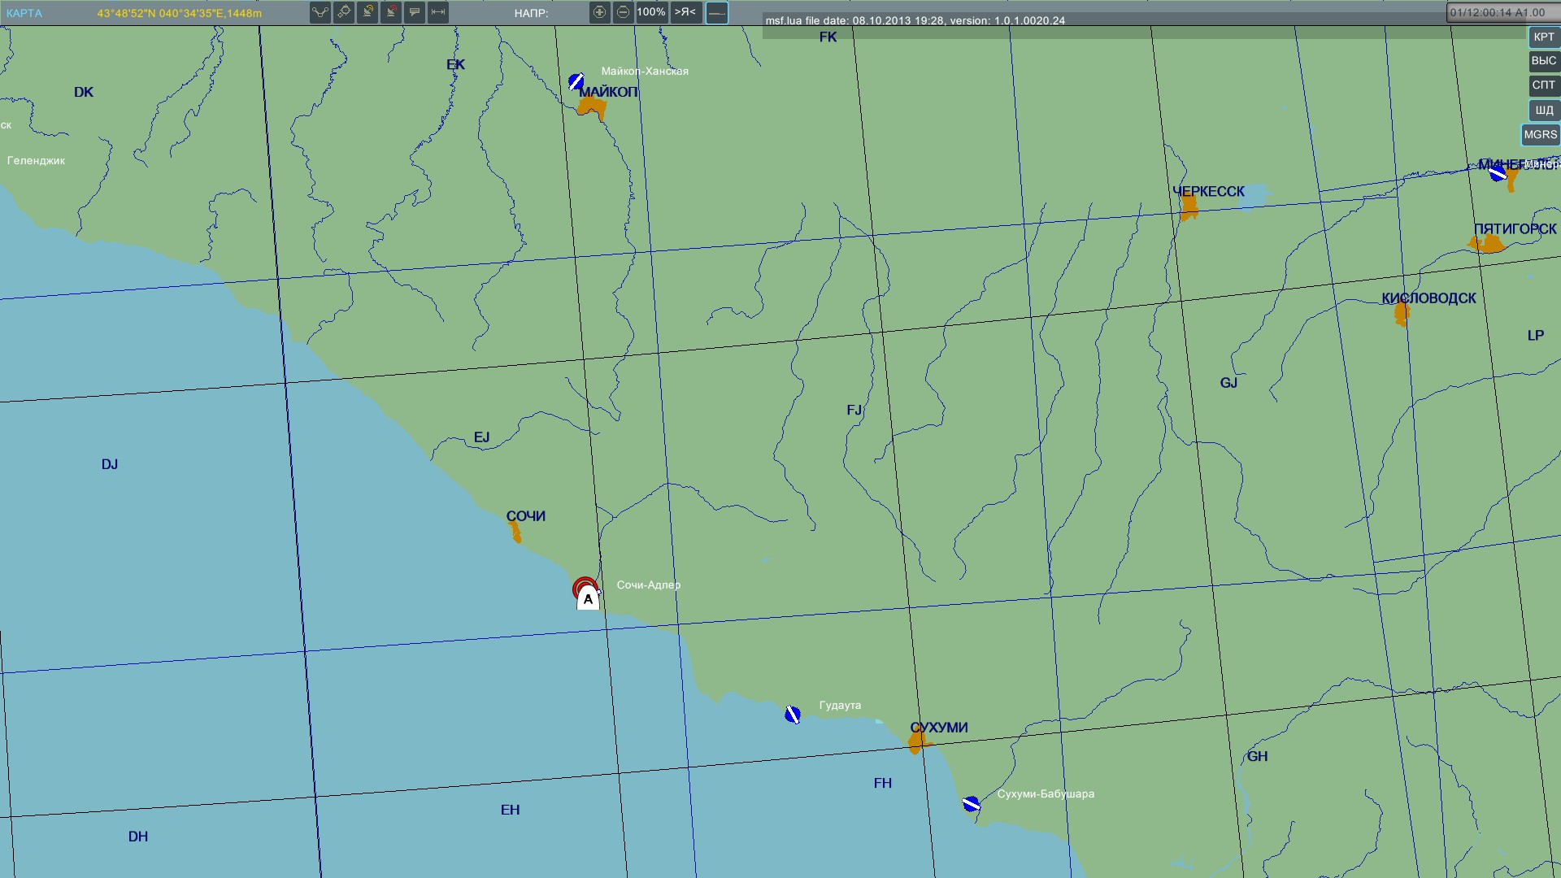
Task: Click the DH grid square label
Action: 138,837
